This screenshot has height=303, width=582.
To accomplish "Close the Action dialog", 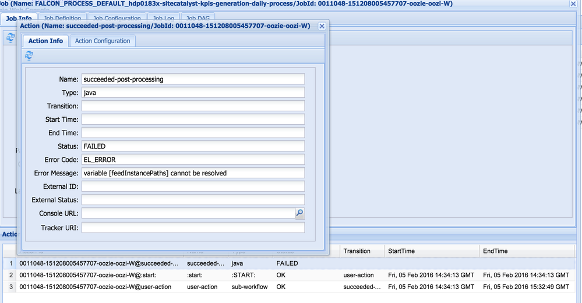I will [322, 26].
